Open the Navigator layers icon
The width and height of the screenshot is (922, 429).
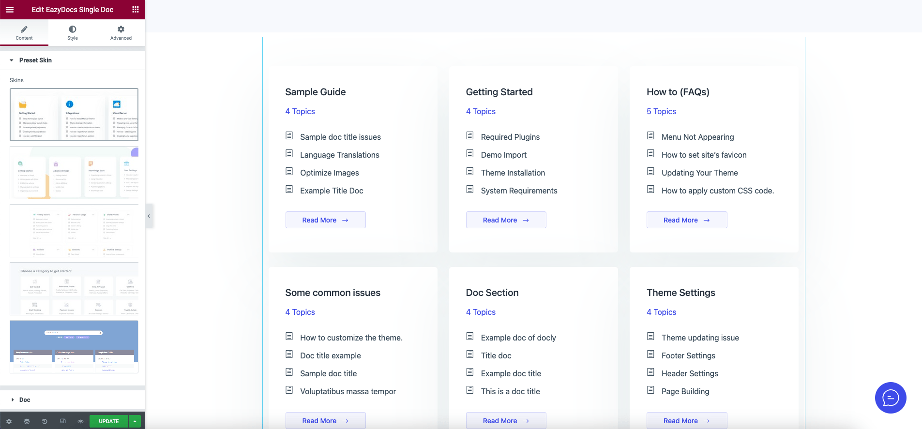click(27, 421)
